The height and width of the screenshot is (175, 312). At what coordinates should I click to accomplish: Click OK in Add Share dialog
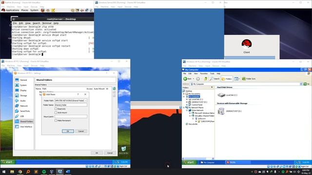click(68, 131)
